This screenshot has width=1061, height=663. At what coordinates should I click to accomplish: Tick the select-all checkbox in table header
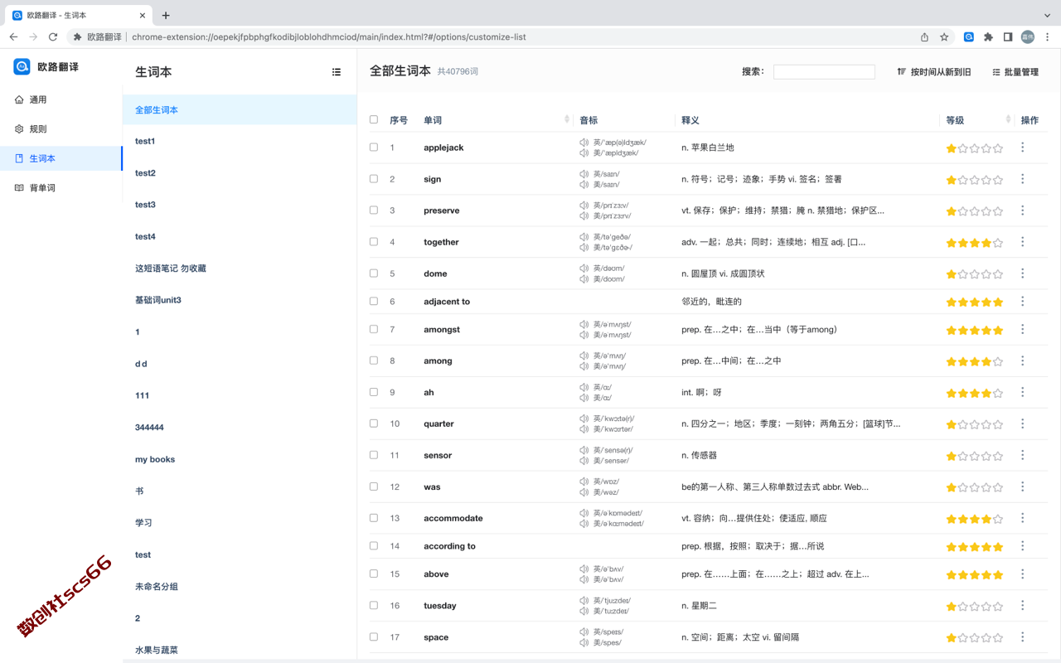point(374,119)
